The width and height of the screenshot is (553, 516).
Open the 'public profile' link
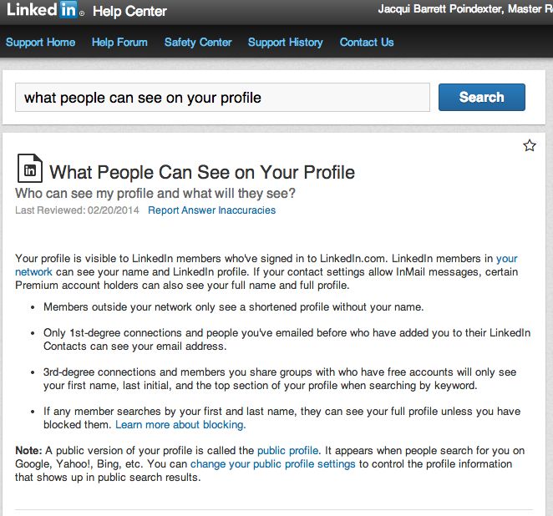[x=288, y=450]
